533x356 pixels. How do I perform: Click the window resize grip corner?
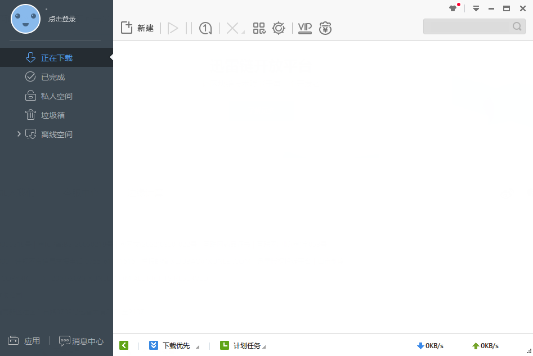pyautogui.click(x=529, y=352)
